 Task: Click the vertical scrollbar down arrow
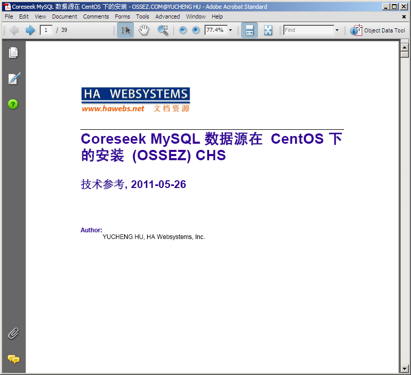point(404,369)
